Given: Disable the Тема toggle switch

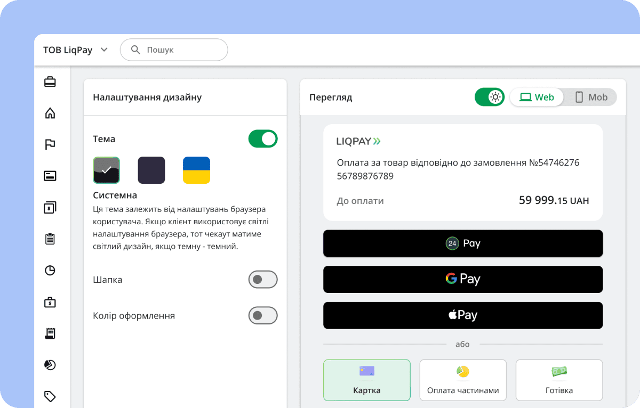Looking at the screenshot, I should (263, 139).
